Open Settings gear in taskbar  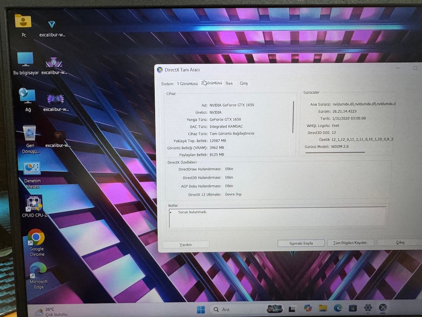[x=368, y=307]
